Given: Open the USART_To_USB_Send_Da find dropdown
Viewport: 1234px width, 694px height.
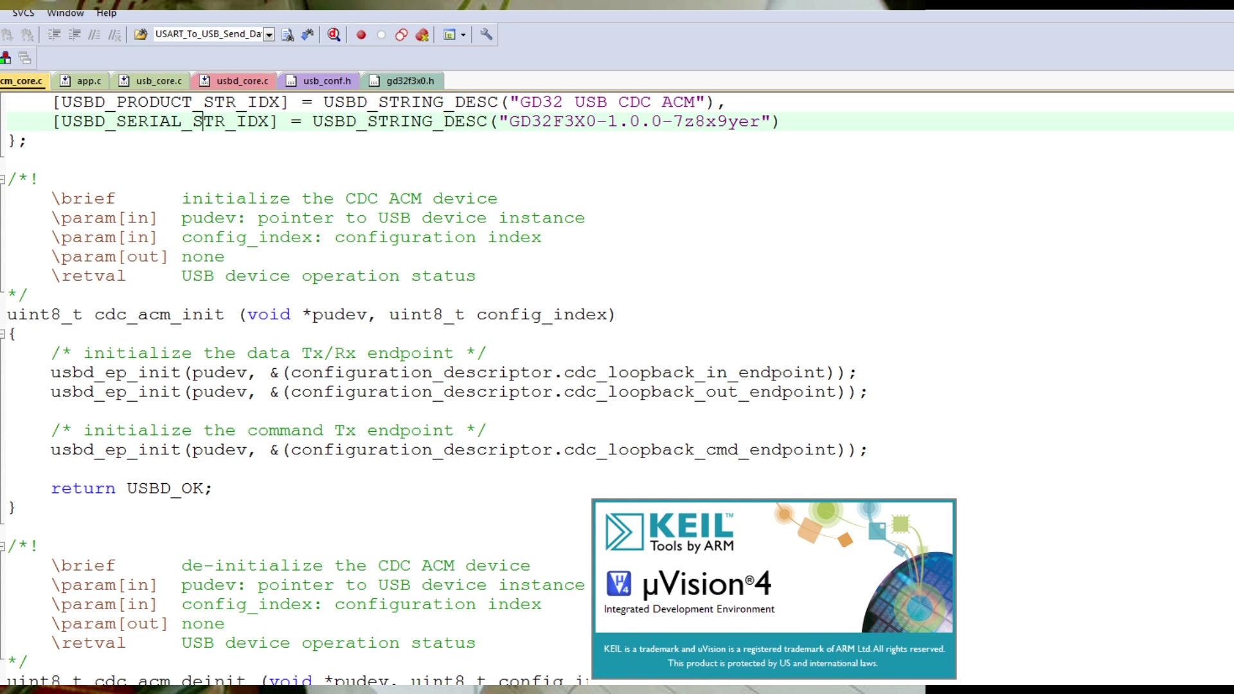Looking at the screenshot, I should pos(269,35).
